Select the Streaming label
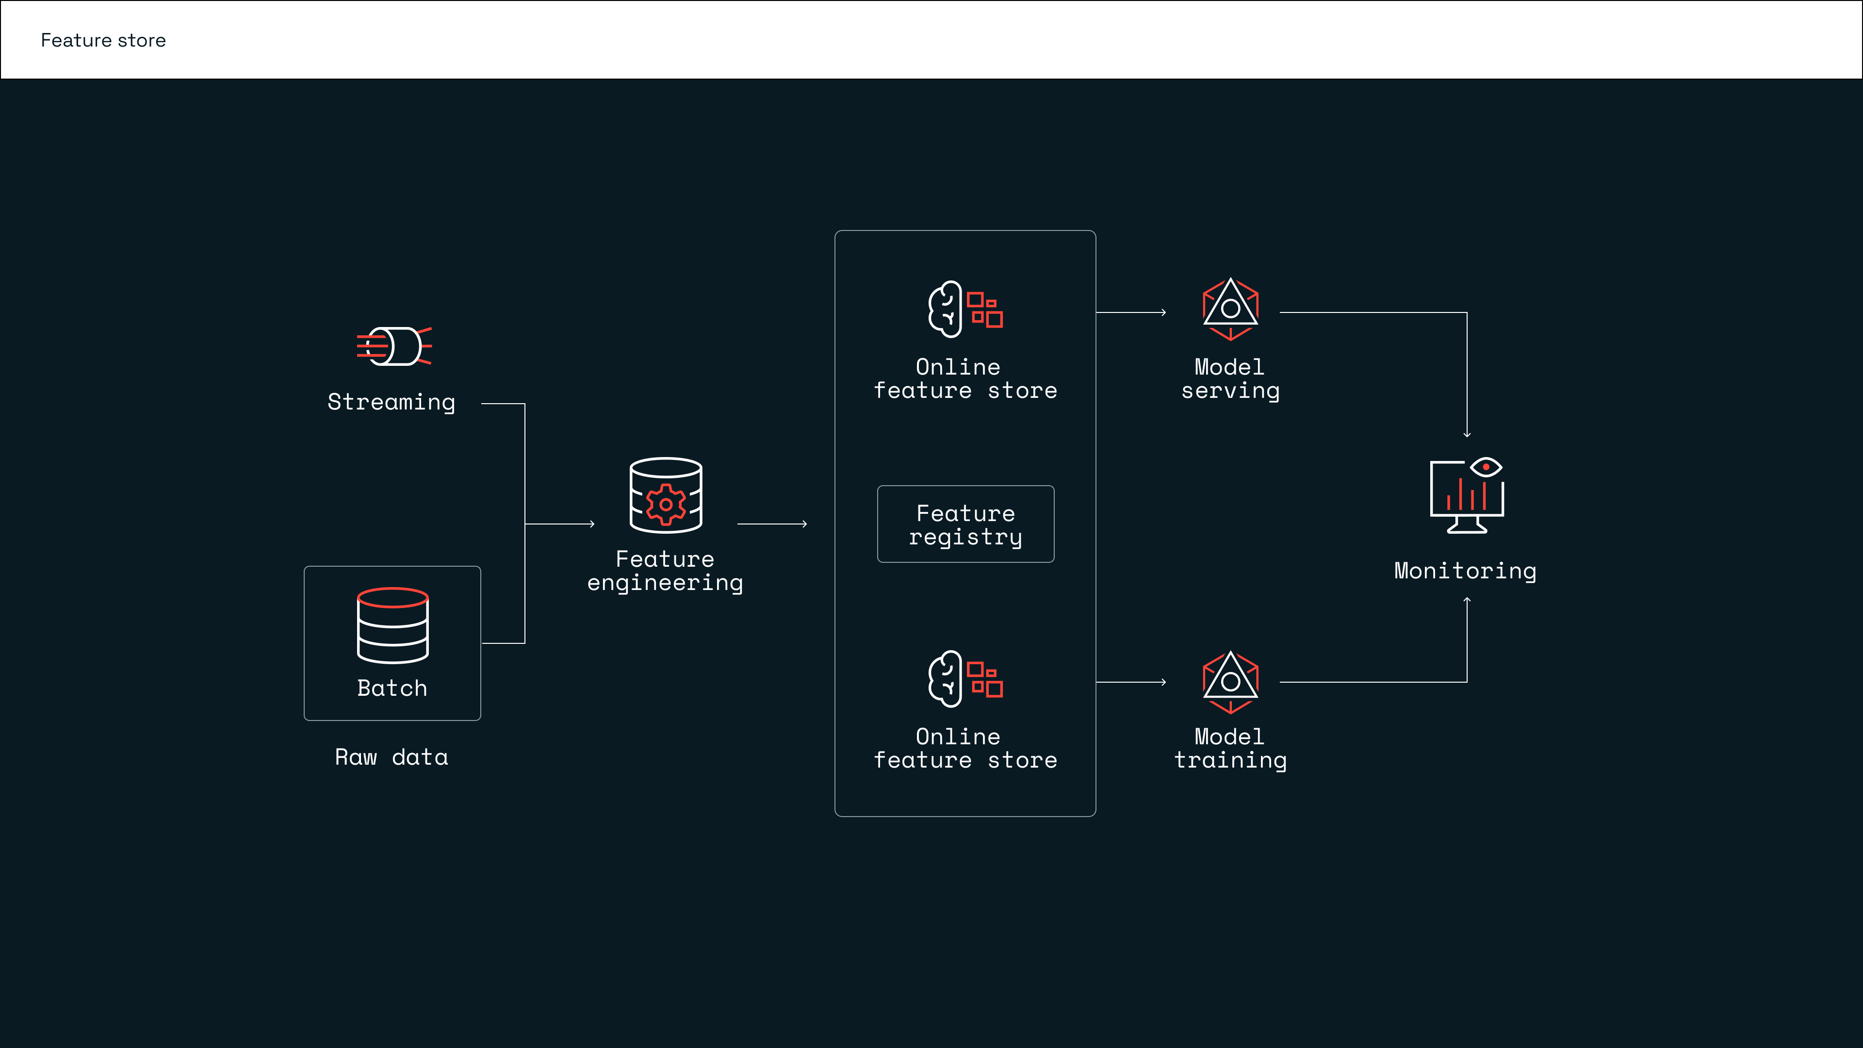 (x=391, y=402)
